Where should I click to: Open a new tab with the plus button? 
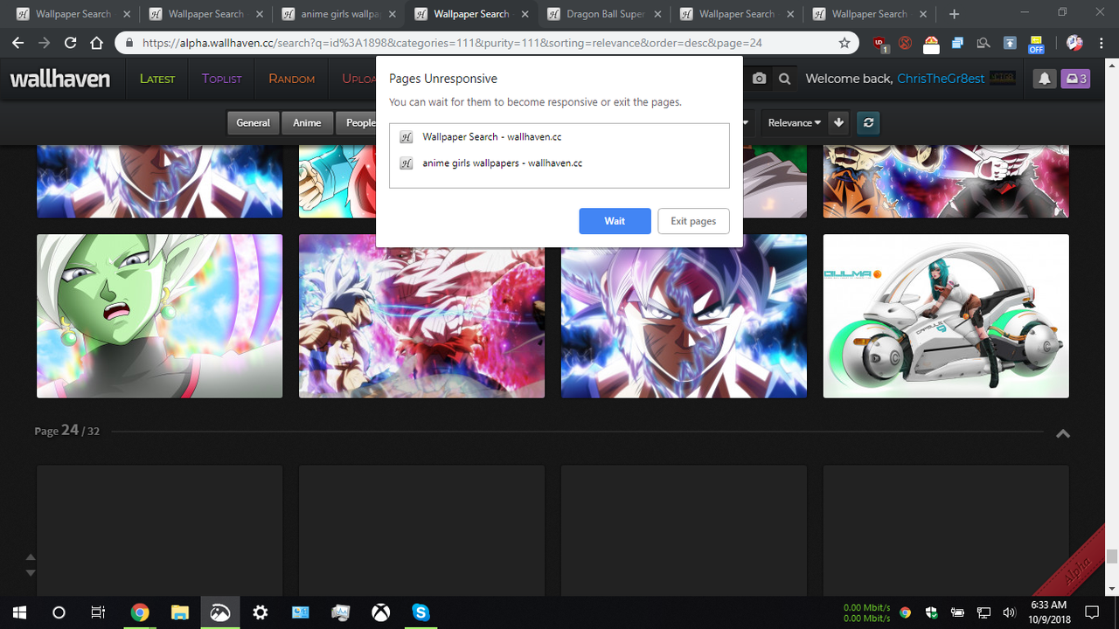(954, 14)
